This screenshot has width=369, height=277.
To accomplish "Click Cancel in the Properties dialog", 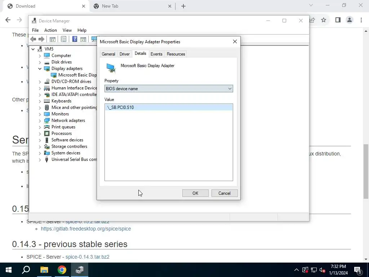I will pos(224,193).
